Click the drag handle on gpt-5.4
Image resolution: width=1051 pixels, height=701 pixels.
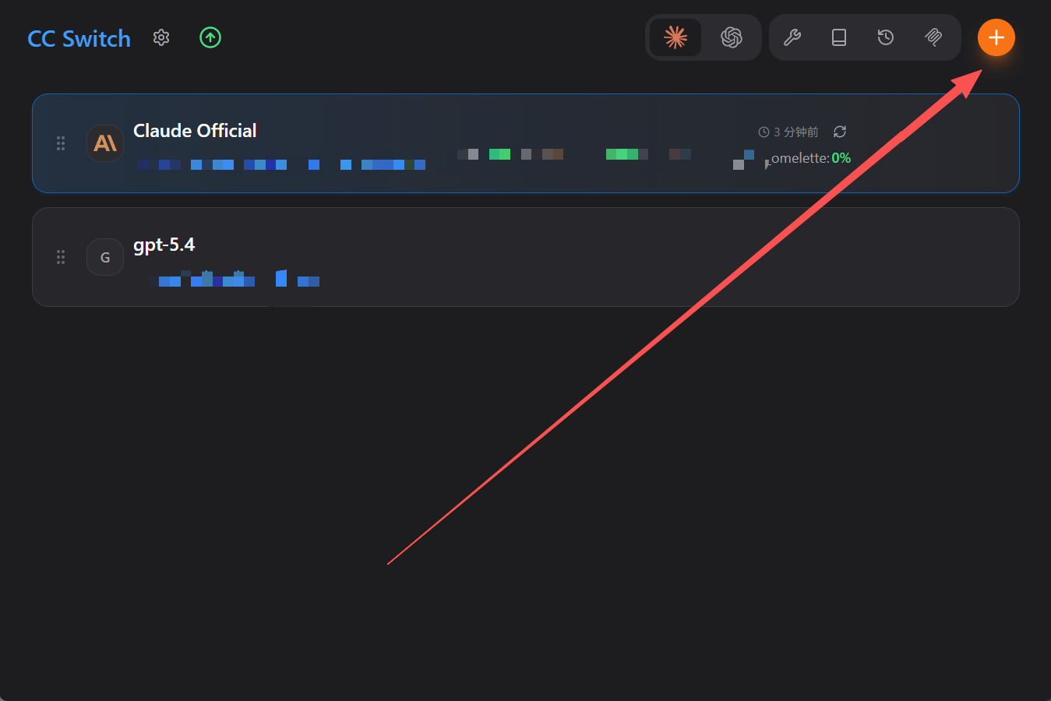pos(61,257)
